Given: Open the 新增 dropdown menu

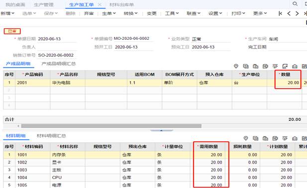Looking at the screenshot, I should [x=7, y=13].
